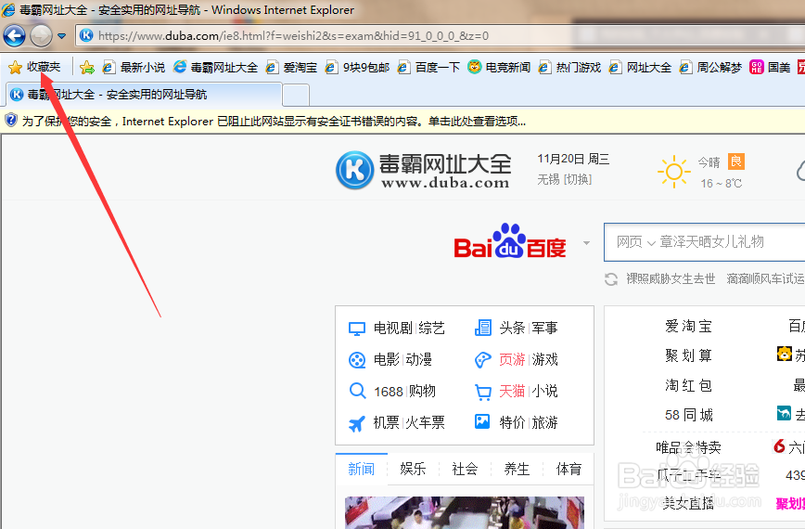Open the 毒霸网址大全 favorites bar link
The width and height of the screenshot is (805, 529).
[x=215, y=67]
